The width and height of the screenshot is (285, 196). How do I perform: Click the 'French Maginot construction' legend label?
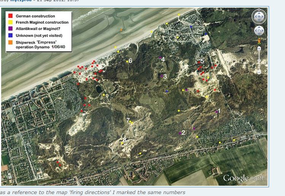42,22
